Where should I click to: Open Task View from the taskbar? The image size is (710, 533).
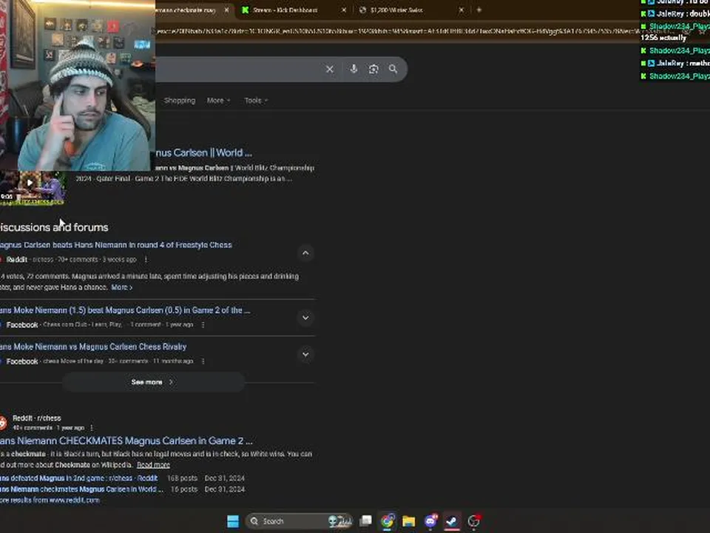[x=365, y=521]
